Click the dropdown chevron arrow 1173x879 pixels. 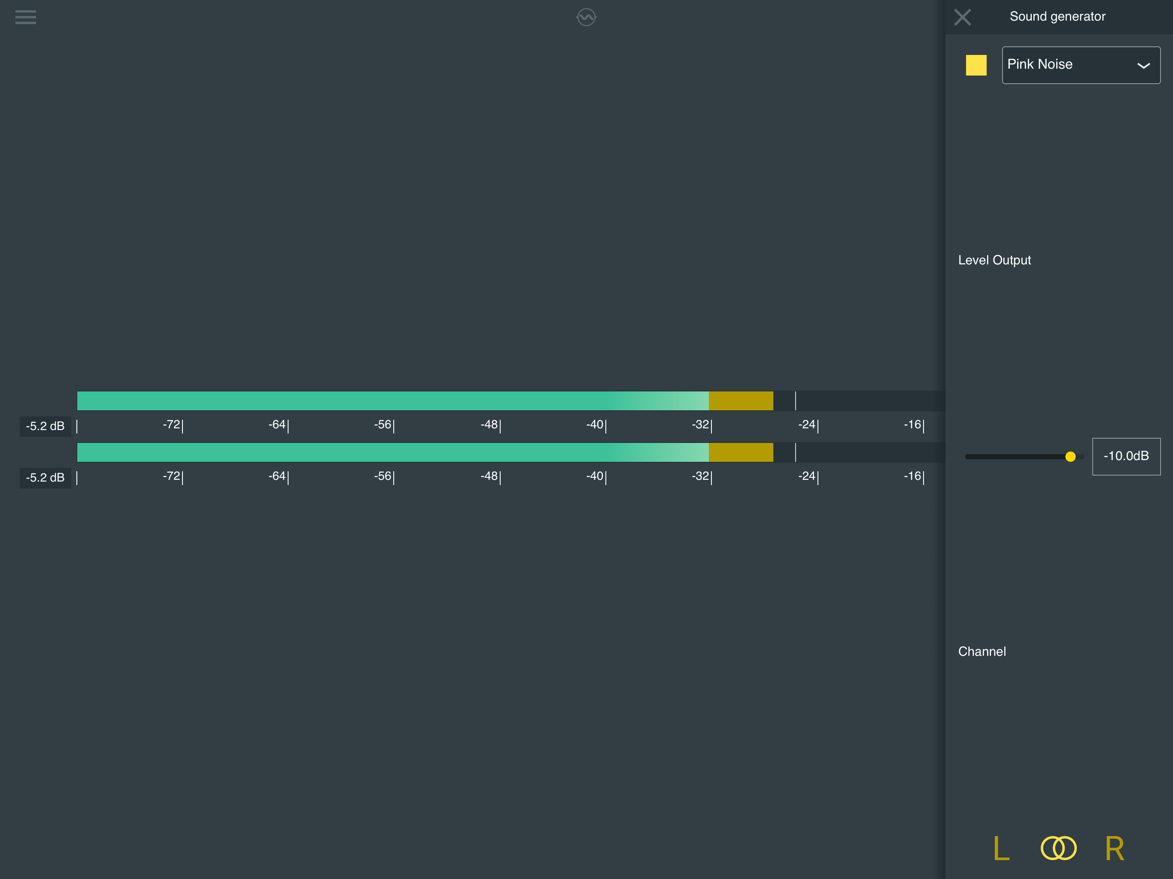(x=1143, y=66)
